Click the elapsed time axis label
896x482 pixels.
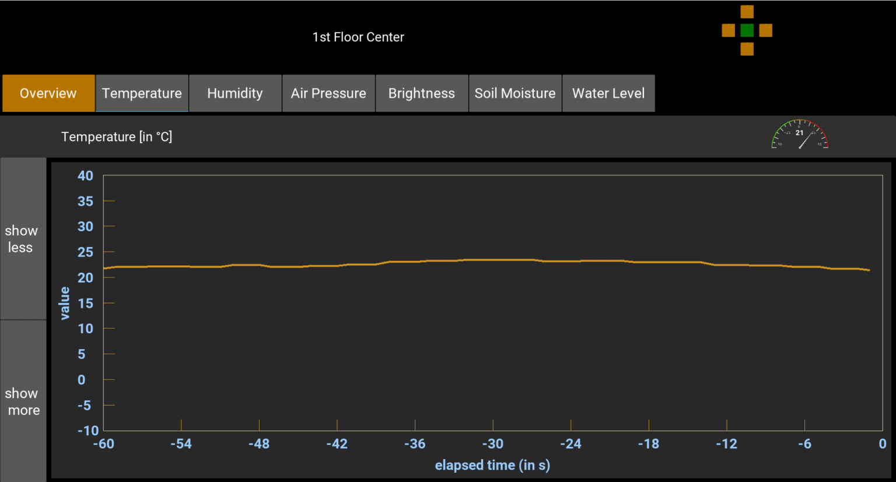pyautogui.click(x=492, y=465)
